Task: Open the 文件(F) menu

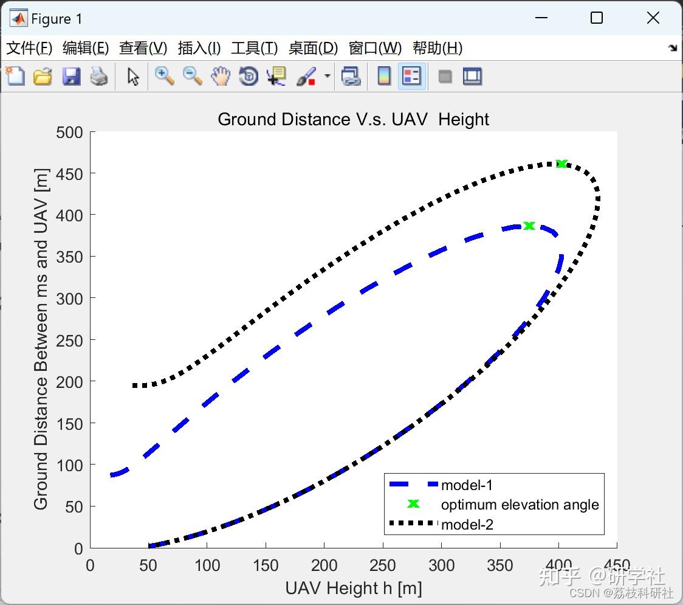Action: coord(29,48)
